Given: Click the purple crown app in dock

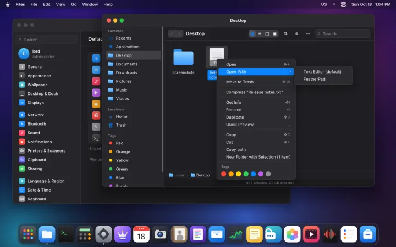Looking at the screenshot, I should coord(123,234).
